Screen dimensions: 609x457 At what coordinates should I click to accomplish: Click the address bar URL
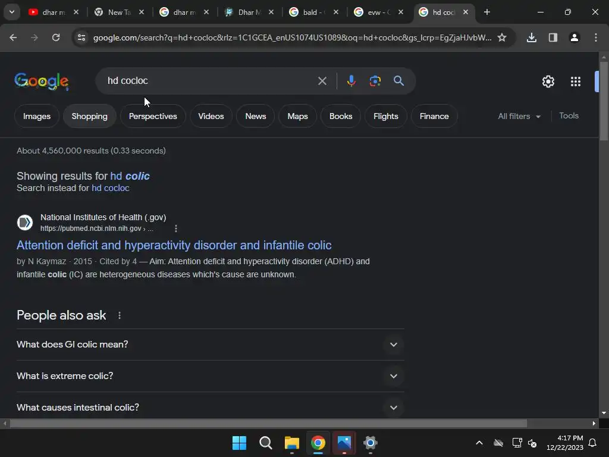pyautogui.click(x=292, y=37)
